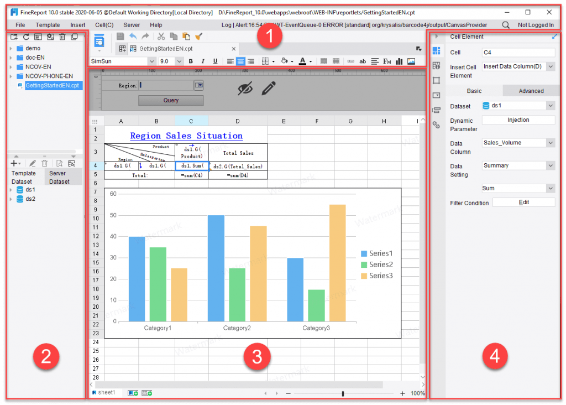Click the Undo arrow icon
The width and height of the screenshot is (566, 405).
click(133, 37)
